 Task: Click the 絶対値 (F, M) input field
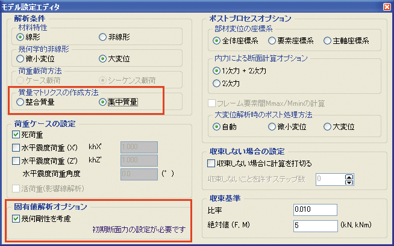click(x=315, y=226)
